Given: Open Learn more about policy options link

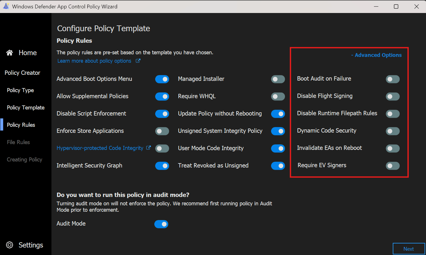Looking at the screenshot, I should (94, 61).
